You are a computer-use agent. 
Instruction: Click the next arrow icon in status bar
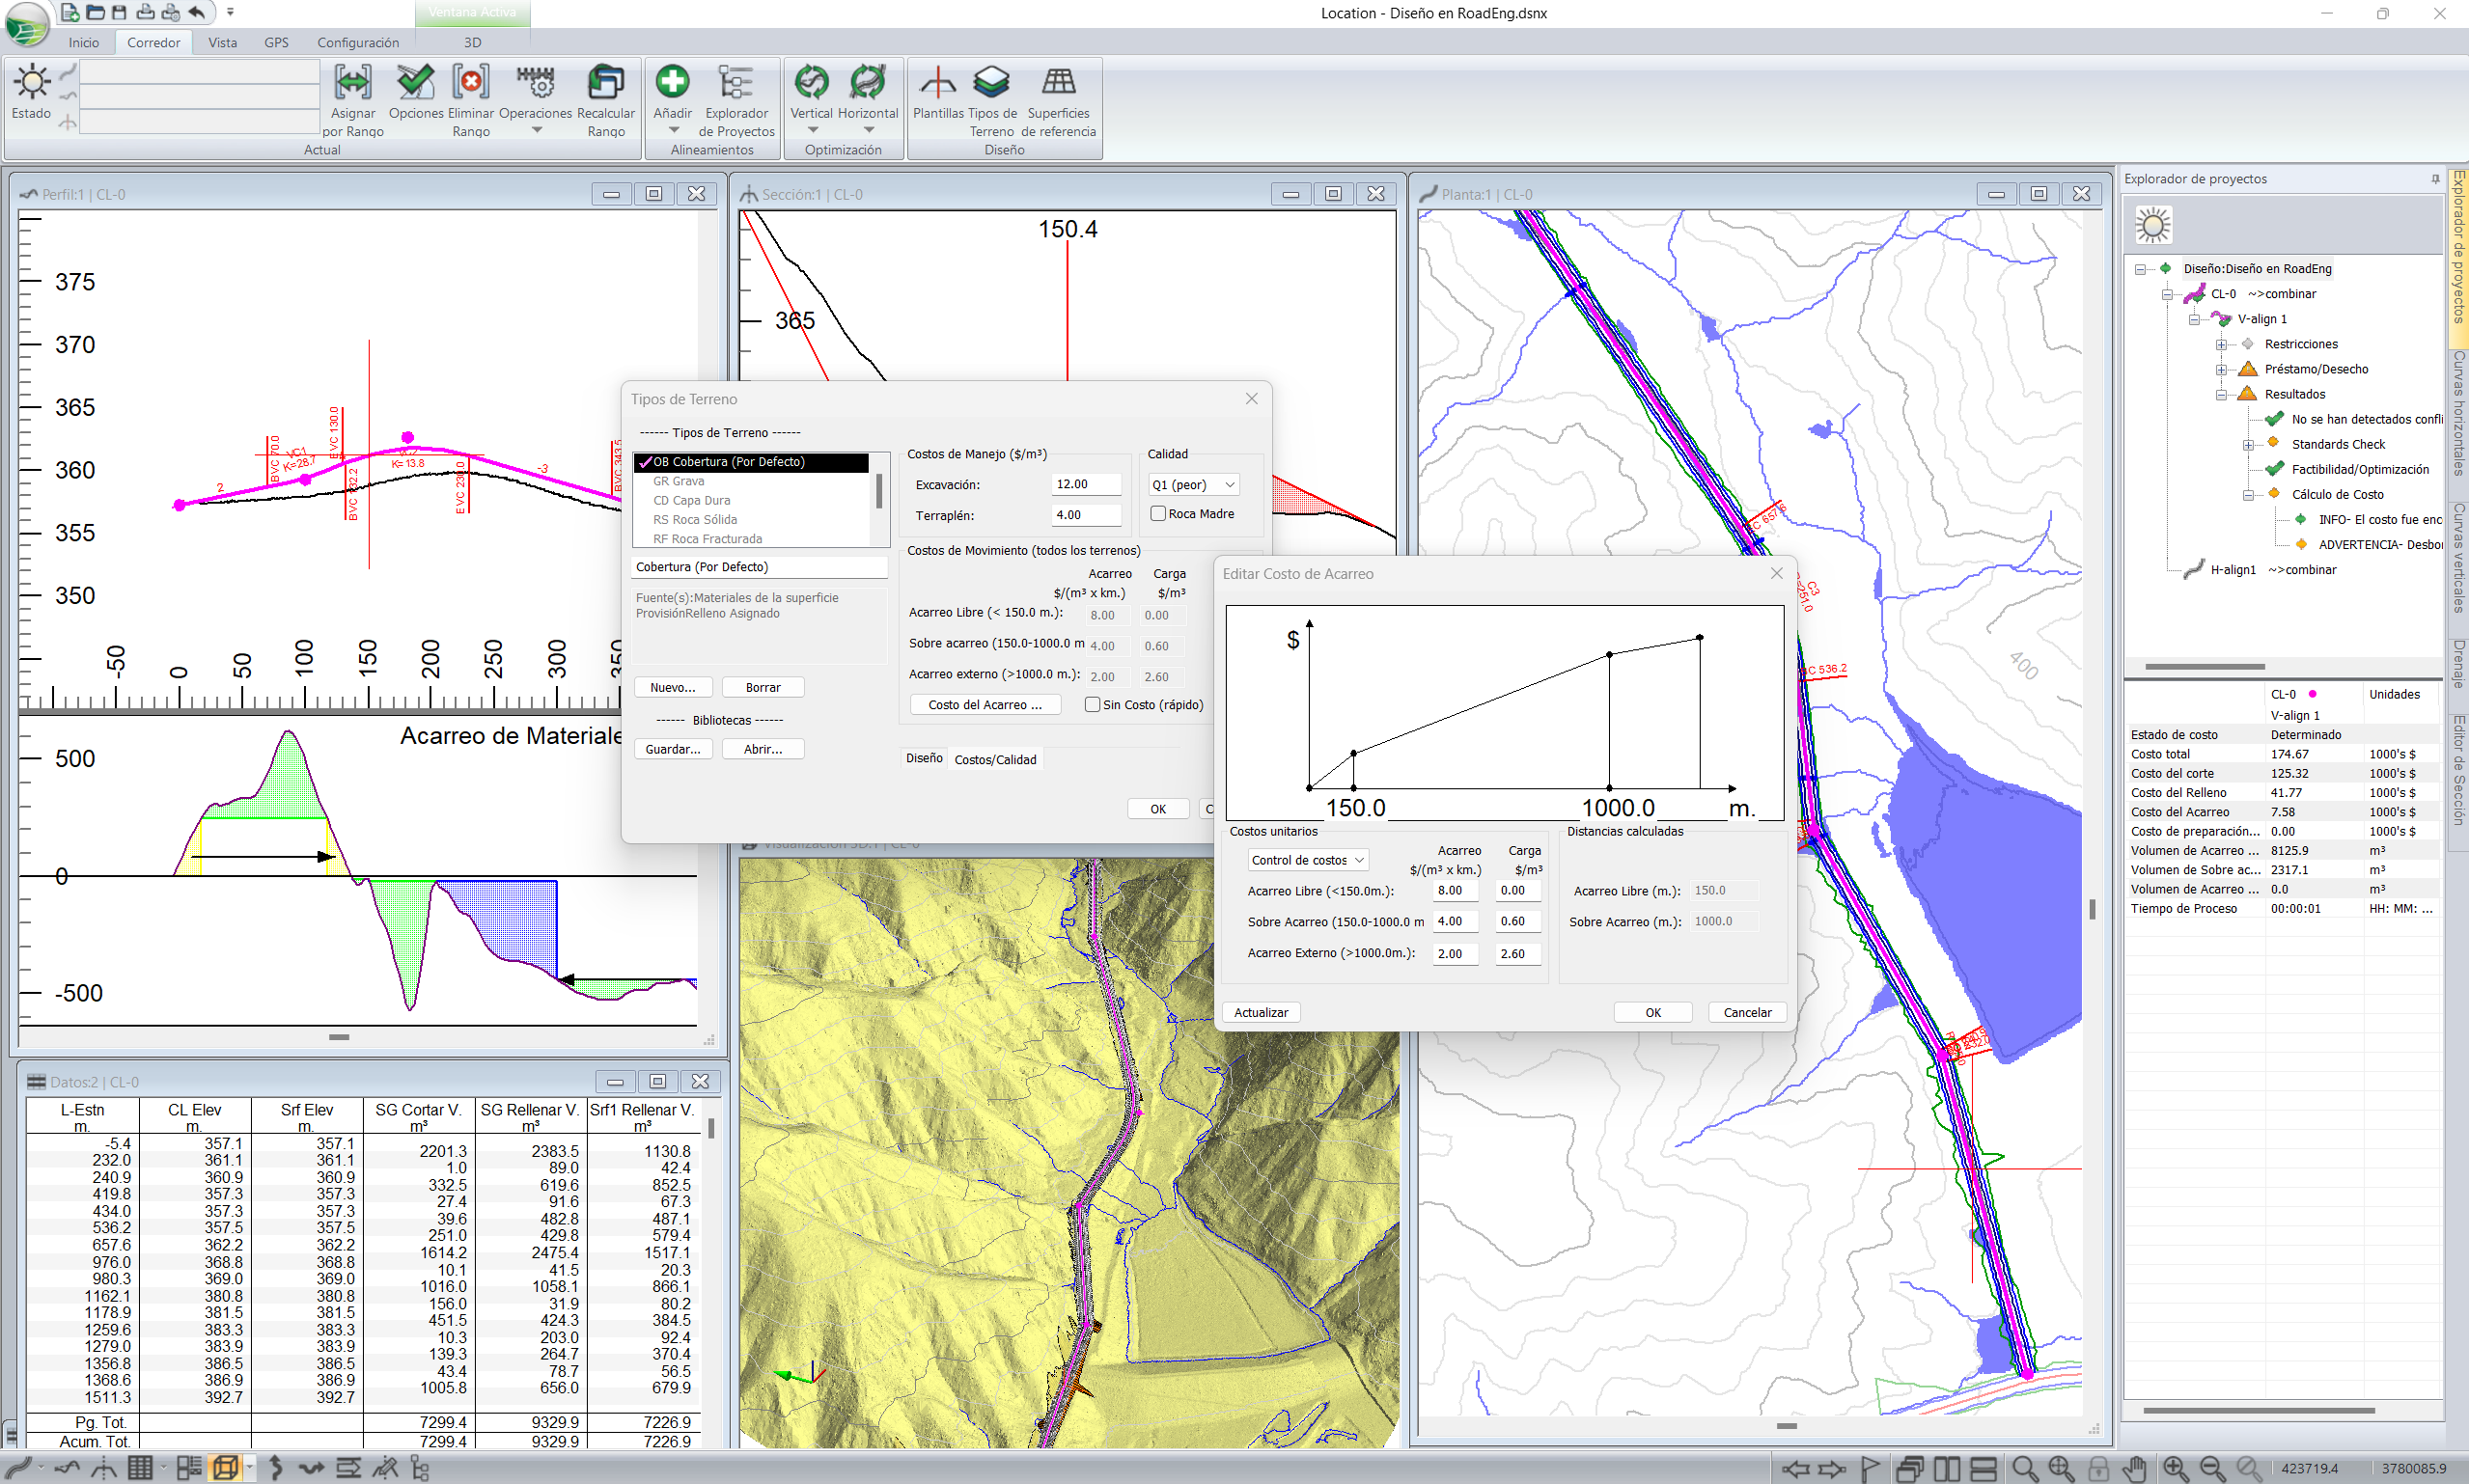[1832, 1469]
